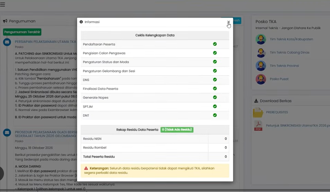Click the PROSEDUR PELAKSANAAN GLADI BERSIH announcement title
The width and height of the screenshot is (330, 192).
[46, 134]
